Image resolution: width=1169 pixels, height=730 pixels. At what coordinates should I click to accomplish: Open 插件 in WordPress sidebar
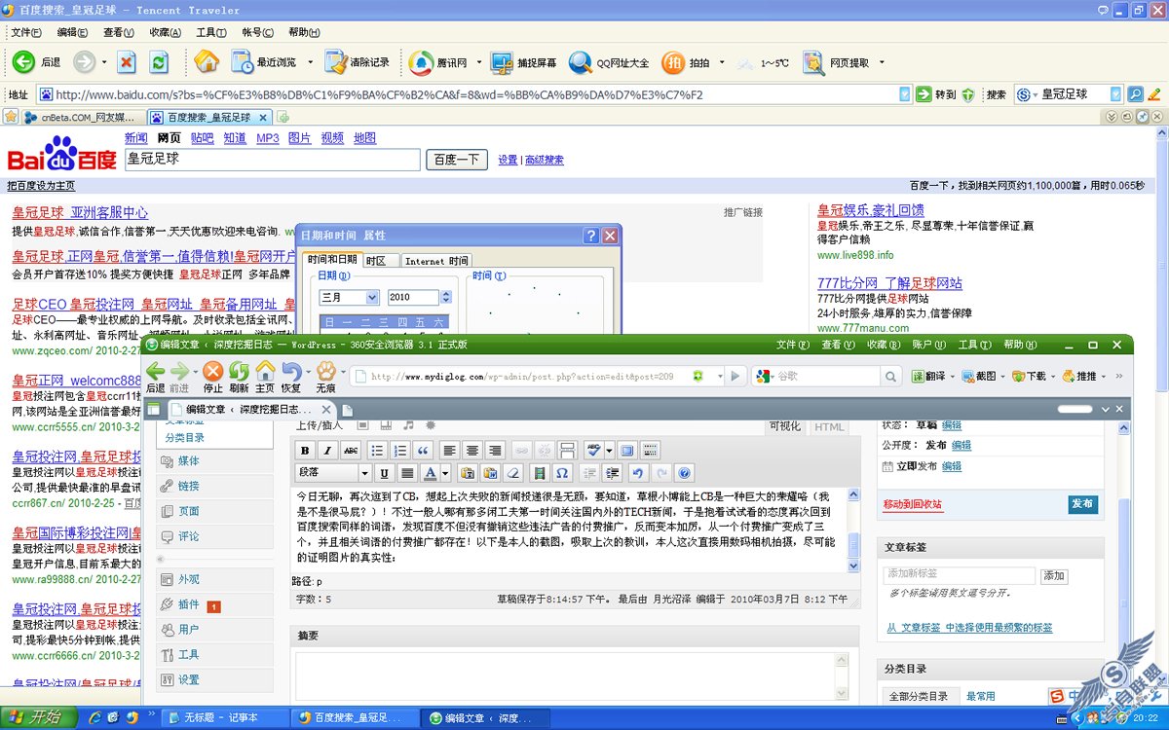pyautogui.click(x=189, y=604)
